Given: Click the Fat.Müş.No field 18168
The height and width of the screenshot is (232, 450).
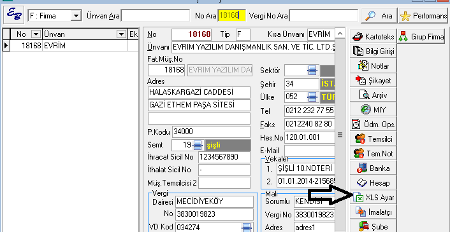Looking at the screenshot, I should [167, 70].
